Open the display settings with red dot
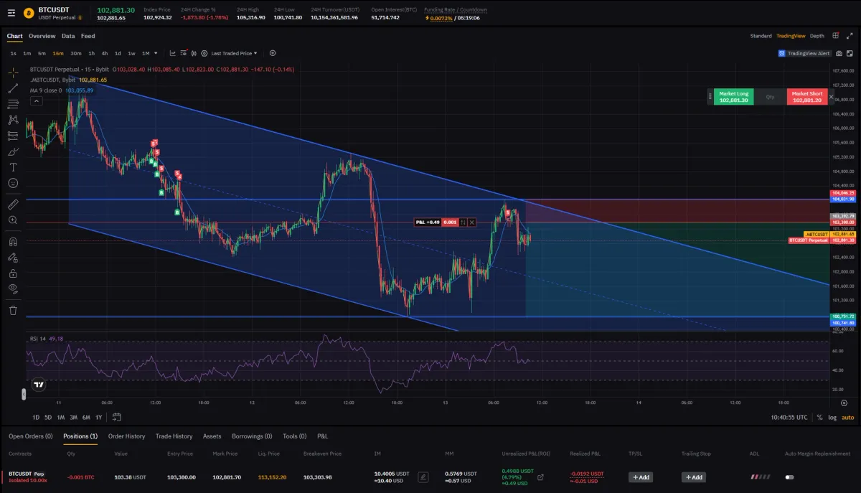Screen dimensions: 861x493 point(184,53)
